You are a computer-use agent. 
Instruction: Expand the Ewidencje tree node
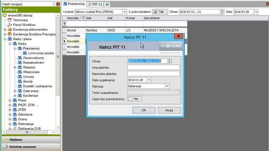[15, 96]
